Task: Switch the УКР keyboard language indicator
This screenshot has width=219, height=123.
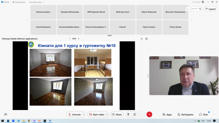Action: tap(203, 121)
